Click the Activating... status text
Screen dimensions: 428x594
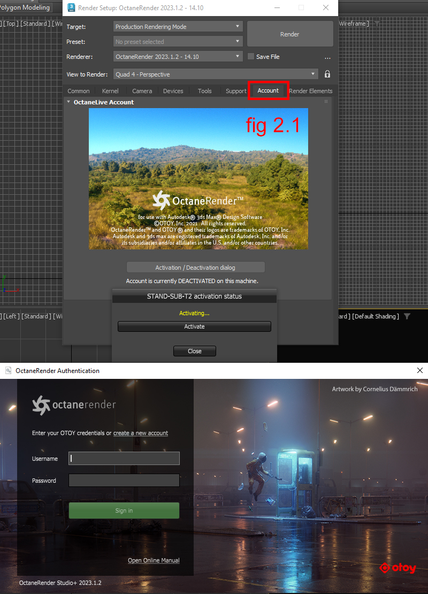pos(194,313)
